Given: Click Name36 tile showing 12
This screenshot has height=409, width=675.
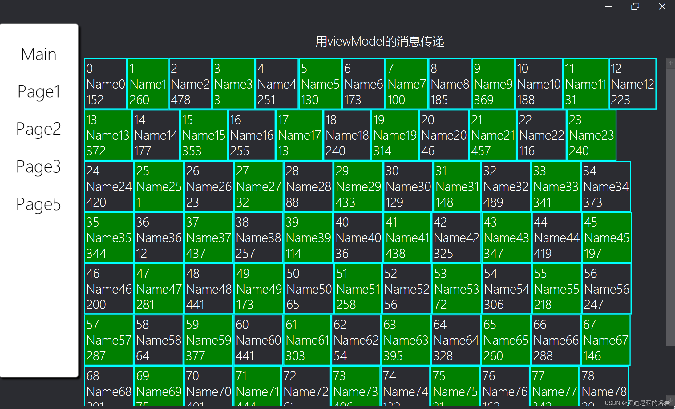Looking at the screenshot, I should pos(159,238).
